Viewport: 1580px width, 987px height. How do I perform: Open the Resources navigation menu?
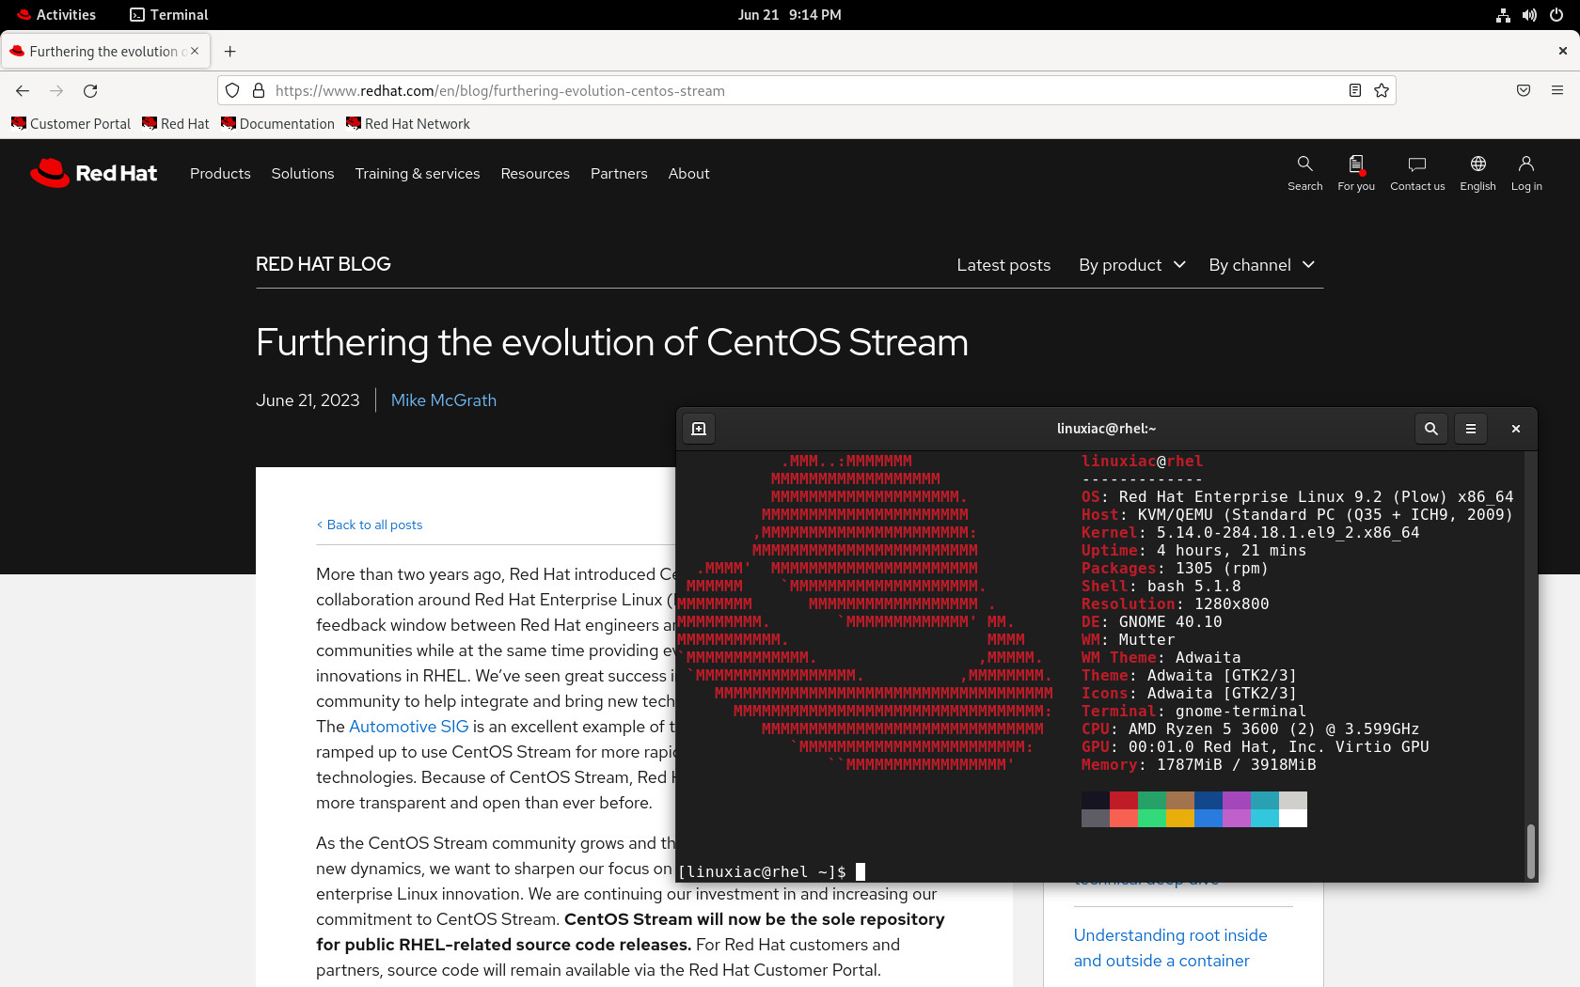(535, 174)
